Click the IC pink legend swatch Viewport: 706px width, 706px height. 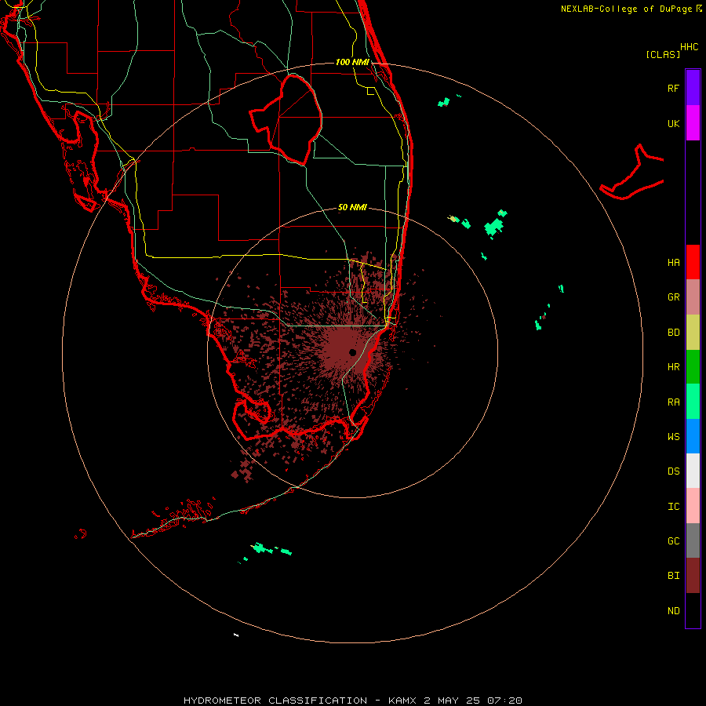693,506
